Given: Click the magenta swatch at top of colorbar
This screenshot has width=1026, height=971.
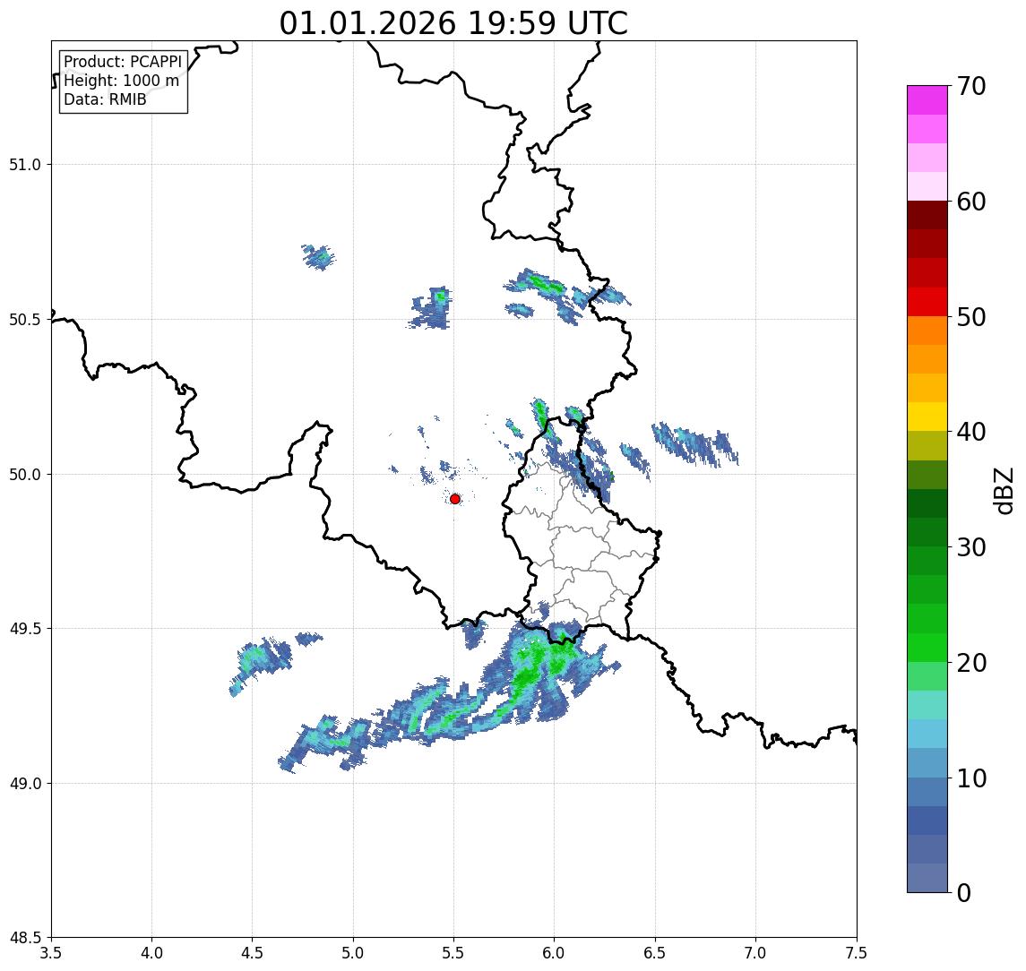Looking at the screenshot, I should point(927,100).
